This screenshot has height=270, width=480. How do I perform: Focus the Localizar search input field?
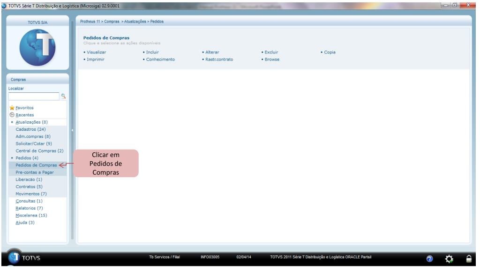(x=34, y=96)
